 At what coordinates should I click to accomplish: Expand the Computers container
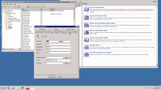click(x=5, y=16)
